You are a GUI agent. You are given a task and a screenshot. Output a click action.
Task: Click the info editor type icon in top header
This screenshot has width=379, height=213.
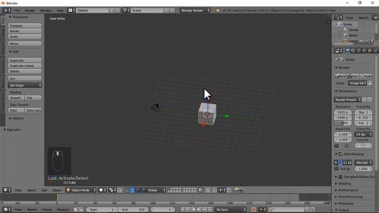click(7, 11)
